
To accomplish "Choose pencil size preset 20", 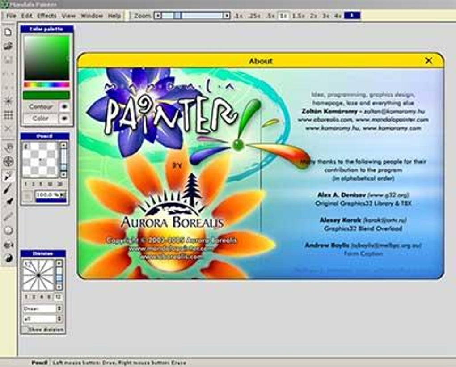I will click(60, 184).
